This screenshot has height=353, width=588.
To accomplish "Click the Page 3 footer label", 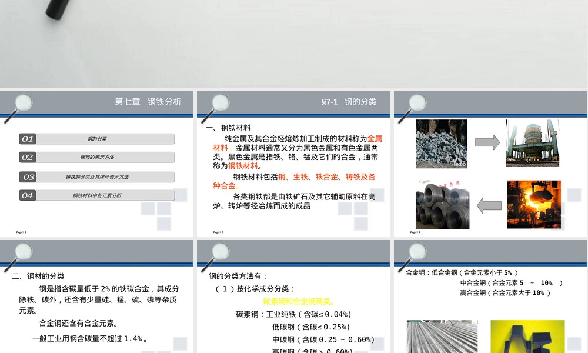I will [x=218, y=232].
